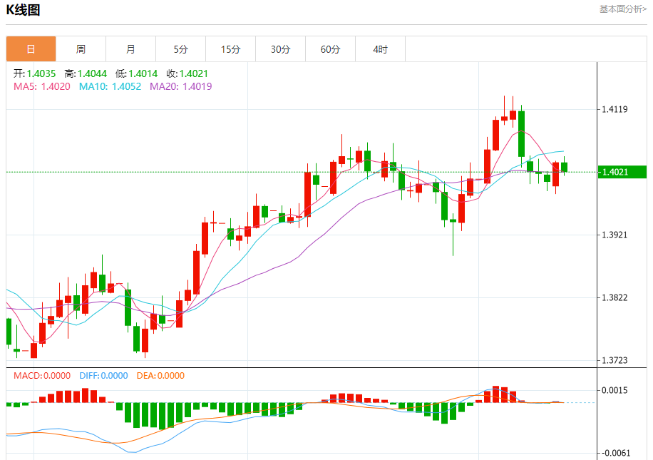Click the closing price 收:1.4021
653x460 pixels.
187,73
